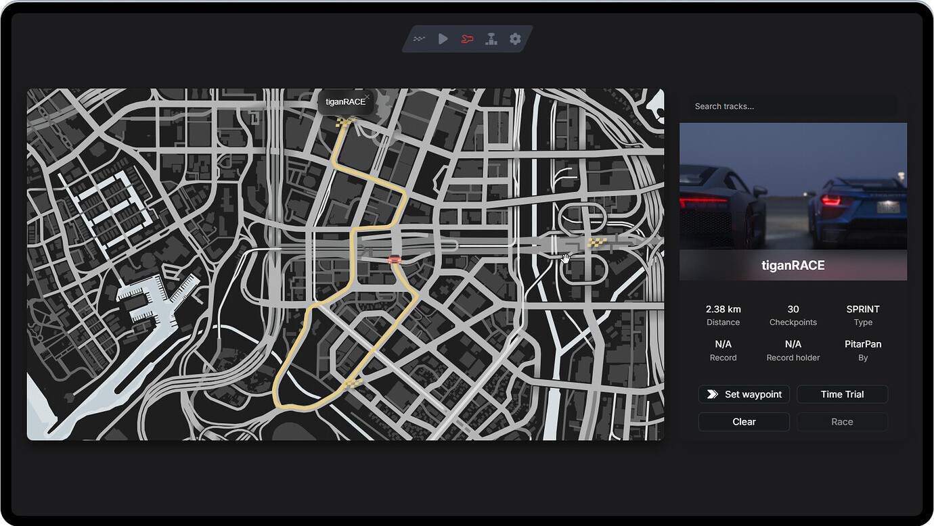Click the Distance label
The height and width of the screenshot is (526, 934).
pos(723,322)
